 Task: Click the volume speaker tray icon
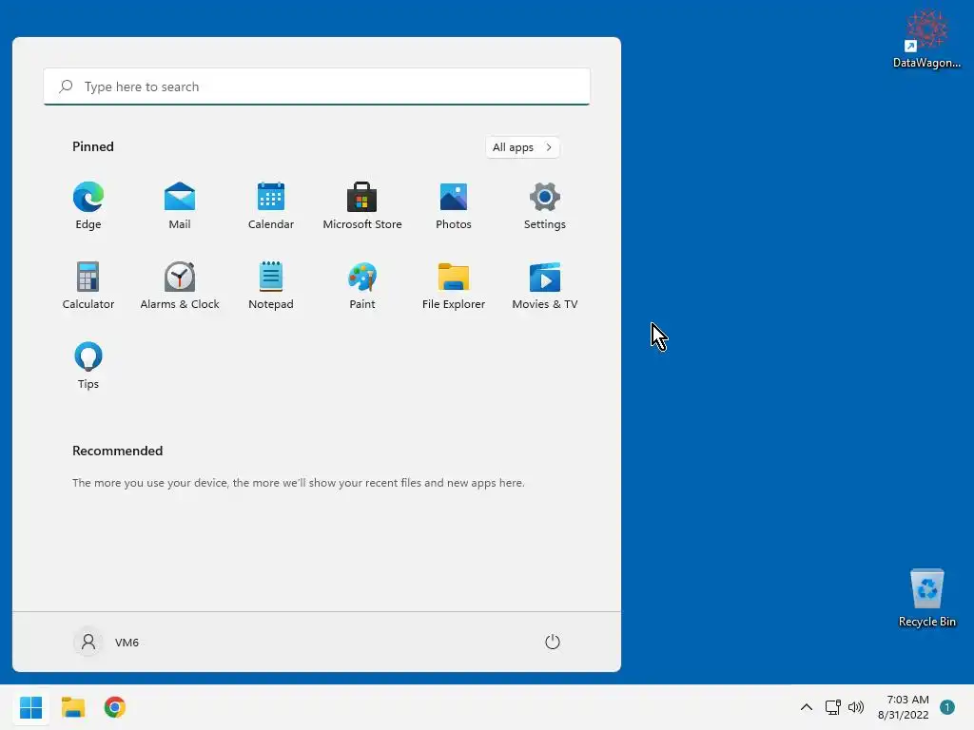coord(856,707)
